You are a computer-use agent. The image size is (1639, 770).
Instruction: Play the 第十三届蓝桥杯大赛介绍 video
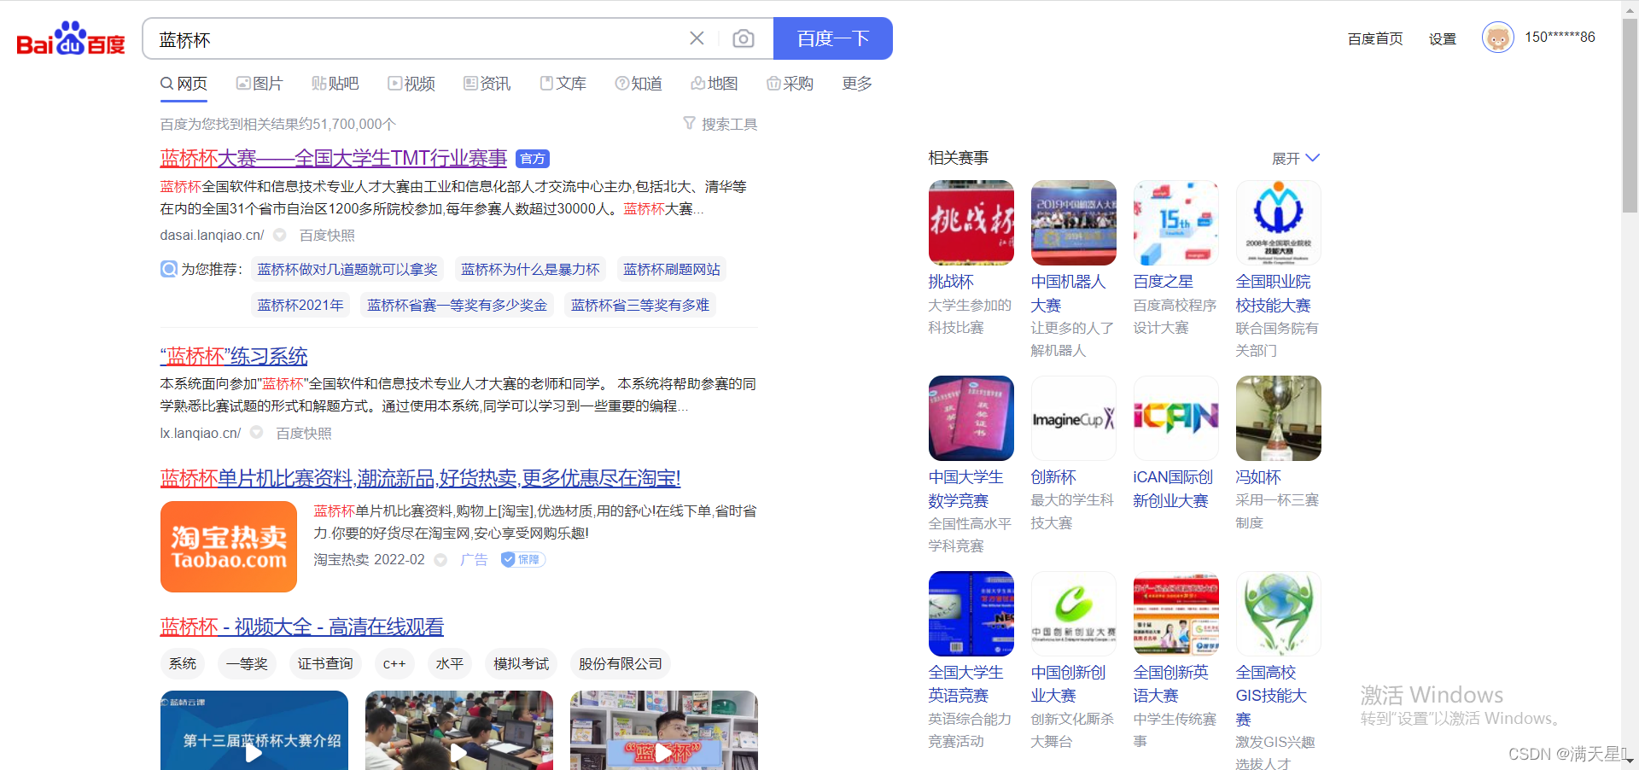pos(254,732)
